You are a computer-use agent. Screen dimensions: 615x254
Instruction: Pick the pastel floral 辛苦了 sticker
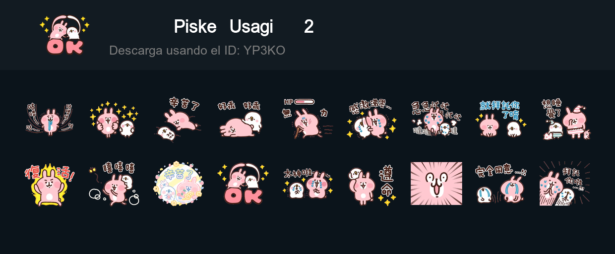[x=179, y=184]
